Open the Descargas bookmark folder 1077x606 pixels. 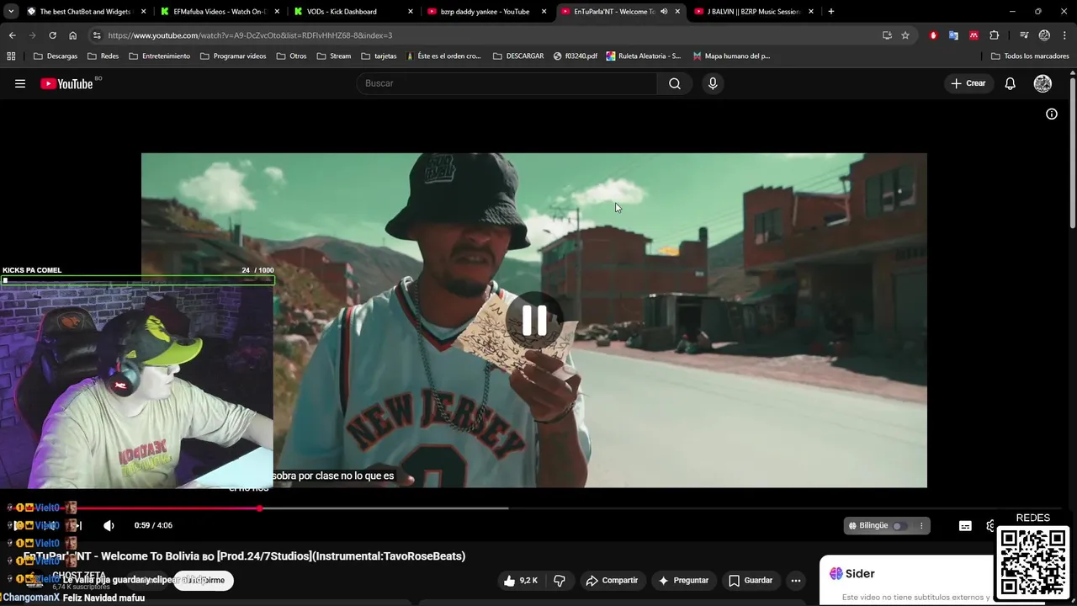[x=56, y=56]
